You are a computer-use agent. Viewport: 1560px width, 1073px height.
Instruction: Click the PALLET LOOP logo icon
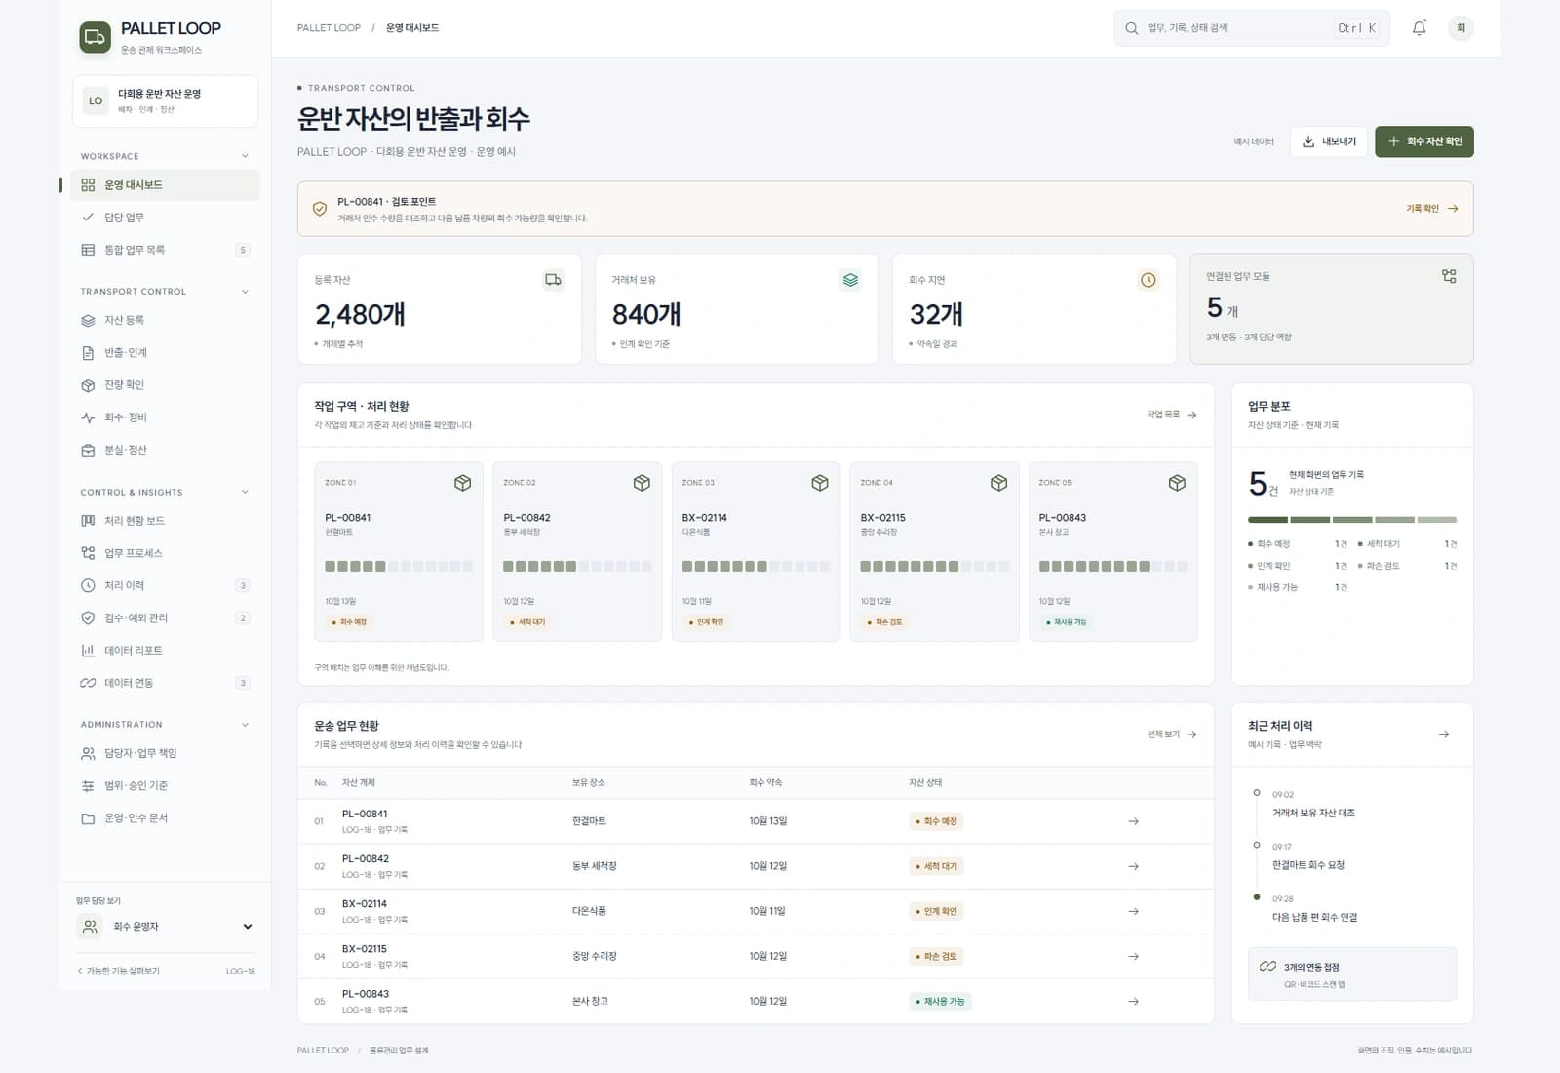95,38
